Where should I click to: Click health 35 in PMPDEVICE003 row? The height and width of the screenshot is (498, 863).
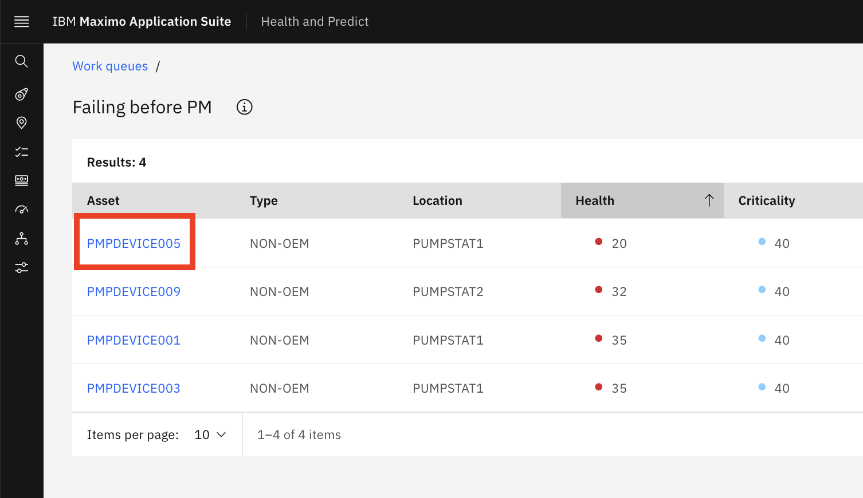[619, 388]
